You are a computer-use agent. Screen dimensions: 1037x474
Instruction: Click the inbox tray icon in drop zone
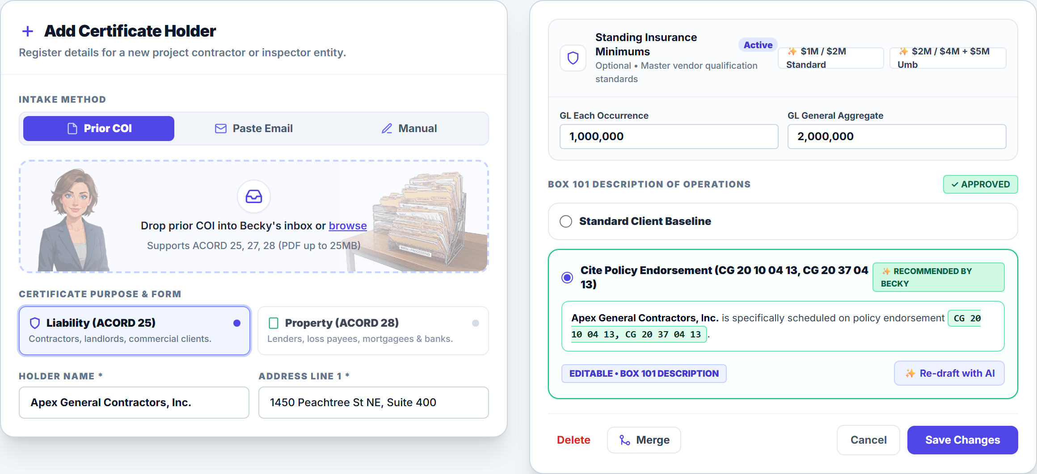pyautogui.click(x=254, y=196)
